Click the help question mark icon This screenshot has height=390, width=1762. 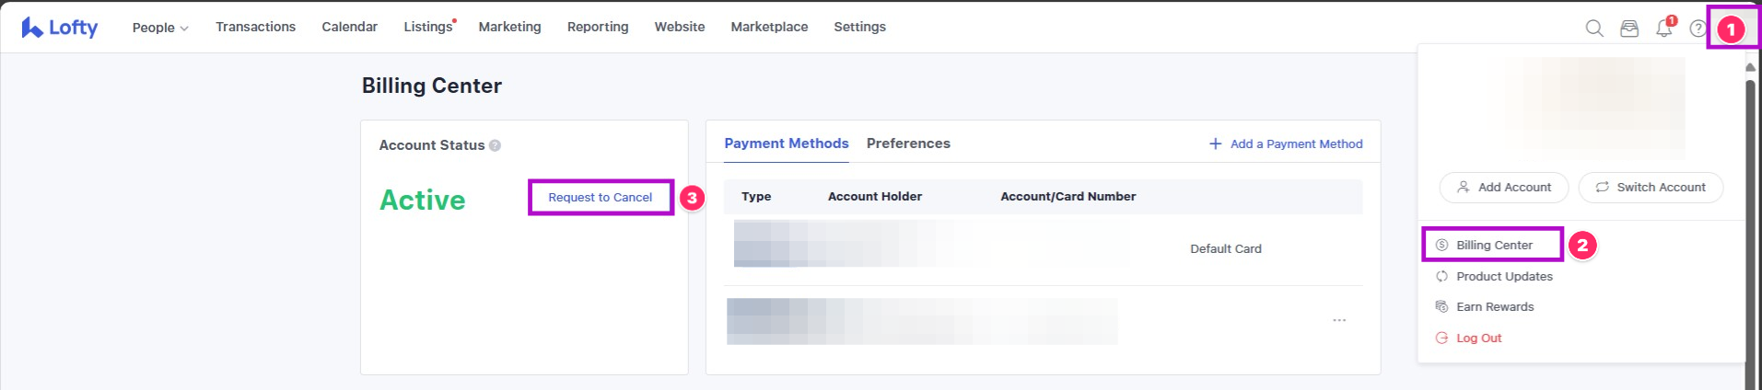click(x=1697, y=29)
